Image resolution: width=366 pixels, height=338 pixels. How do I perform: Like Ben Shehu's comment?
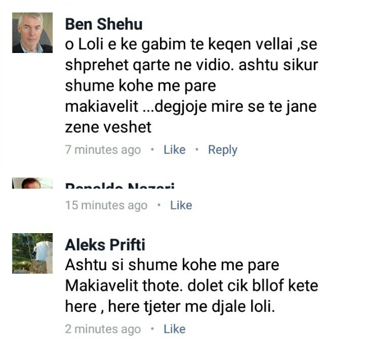click(175, 149)
